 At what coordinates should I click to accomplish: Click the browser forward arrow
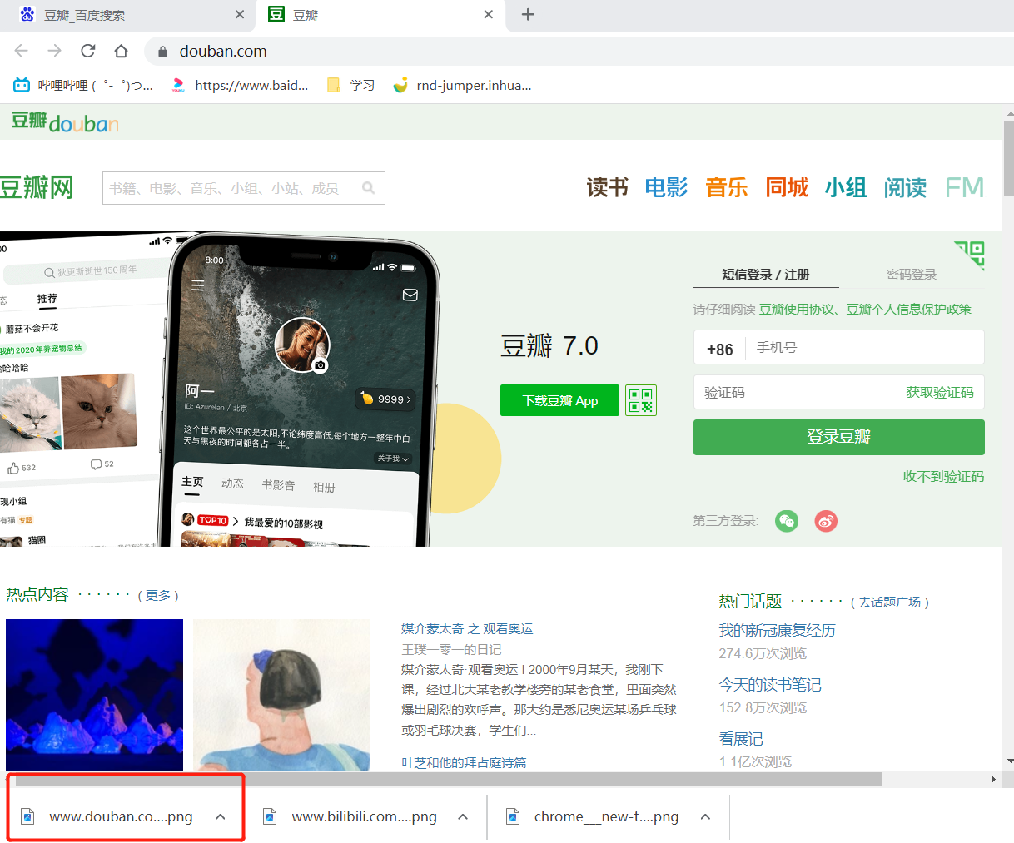click(55, 51)
